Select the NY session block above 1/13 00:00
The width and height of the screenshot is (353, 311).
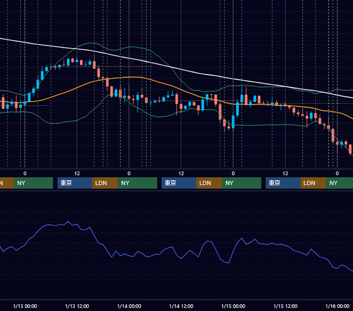33,183
